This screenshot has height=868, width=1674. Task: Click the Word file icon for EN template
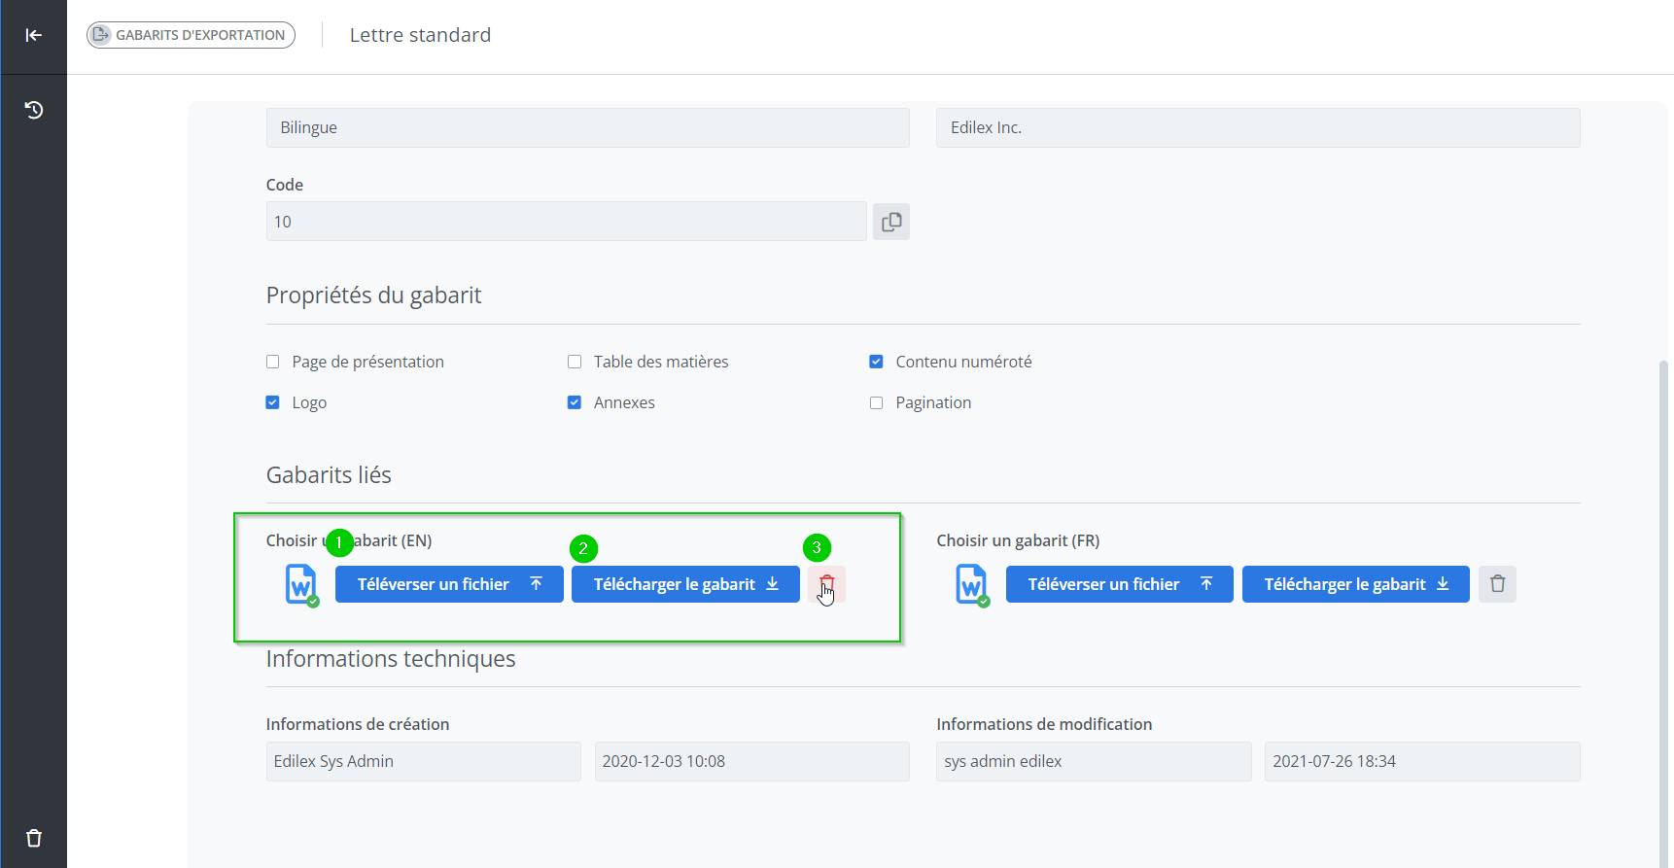pos(301,584)
